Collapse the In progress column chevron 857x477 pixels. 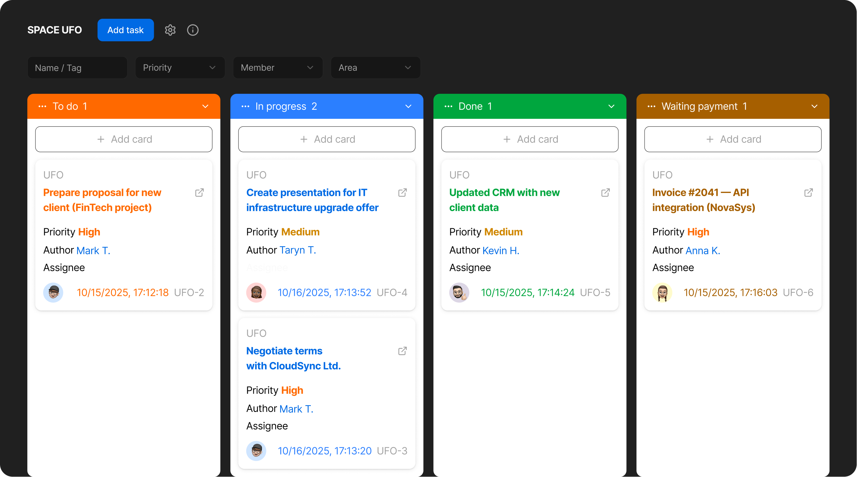408,106
